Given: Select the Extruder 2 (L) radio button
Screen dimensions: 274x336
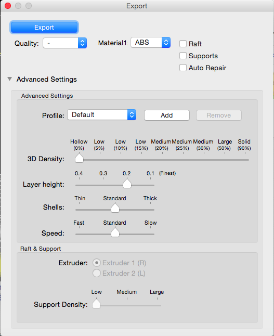Looking at the screenshot, I should pyautogui.click(x=97, y=273).
